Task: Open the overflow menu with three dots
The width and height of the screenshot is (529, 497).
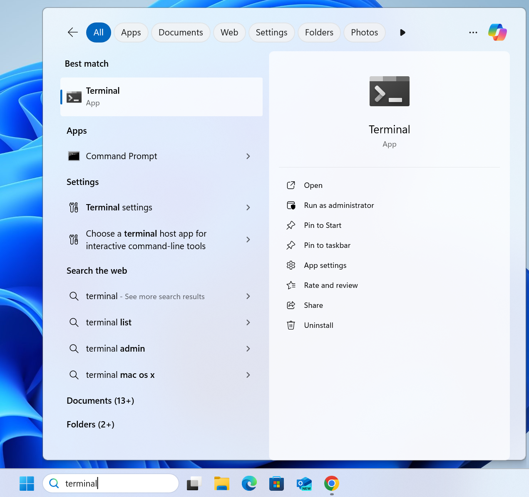Action: [x=473, y=32]
